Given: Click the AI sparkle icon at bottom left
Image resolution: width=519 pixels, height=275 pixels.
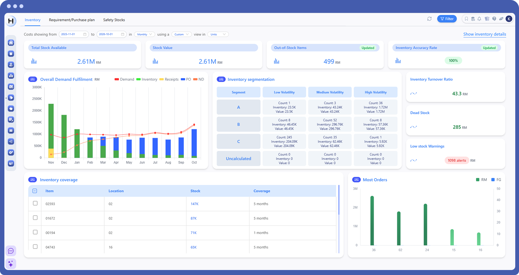Looking at the screenshot, I should click(11, 264).
